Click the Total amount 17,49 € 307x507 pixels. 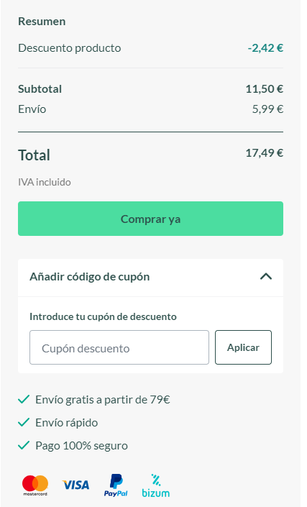click(x=265, y=152)
